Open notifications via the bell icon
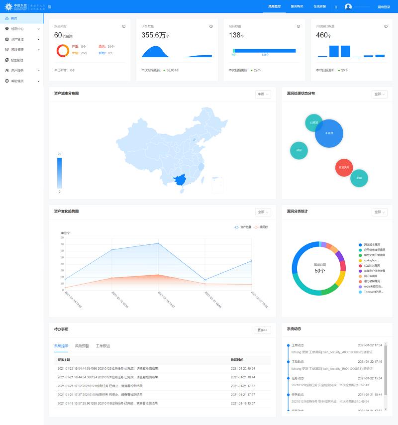The image size is (398, 425). (x=336, y=7)
